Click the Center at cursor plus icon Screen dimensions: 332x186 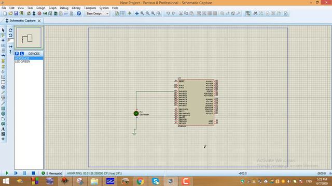(x=137, y=13)
